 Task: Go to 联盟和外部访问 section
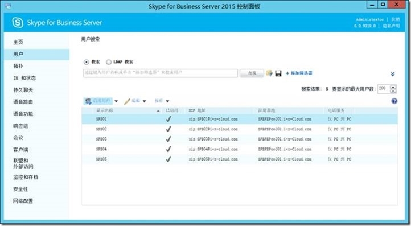coord(23,163)
